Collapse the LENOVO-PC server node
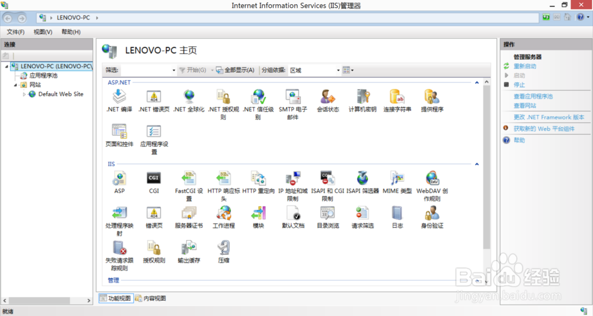Image resolution: width=593 pixels, height=316 pixels. (x=7, y=66)
